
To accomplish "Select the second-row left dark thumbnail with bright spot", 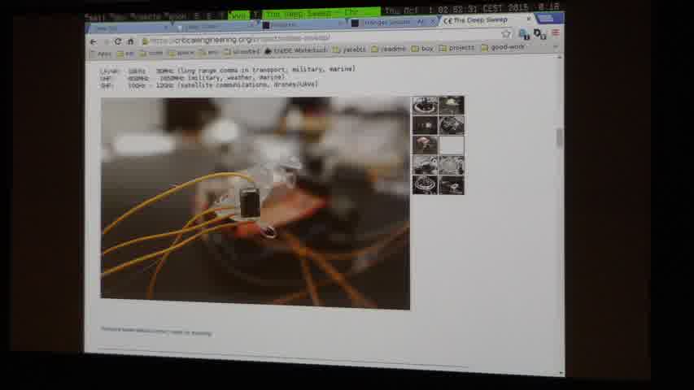I will (425, 126).
